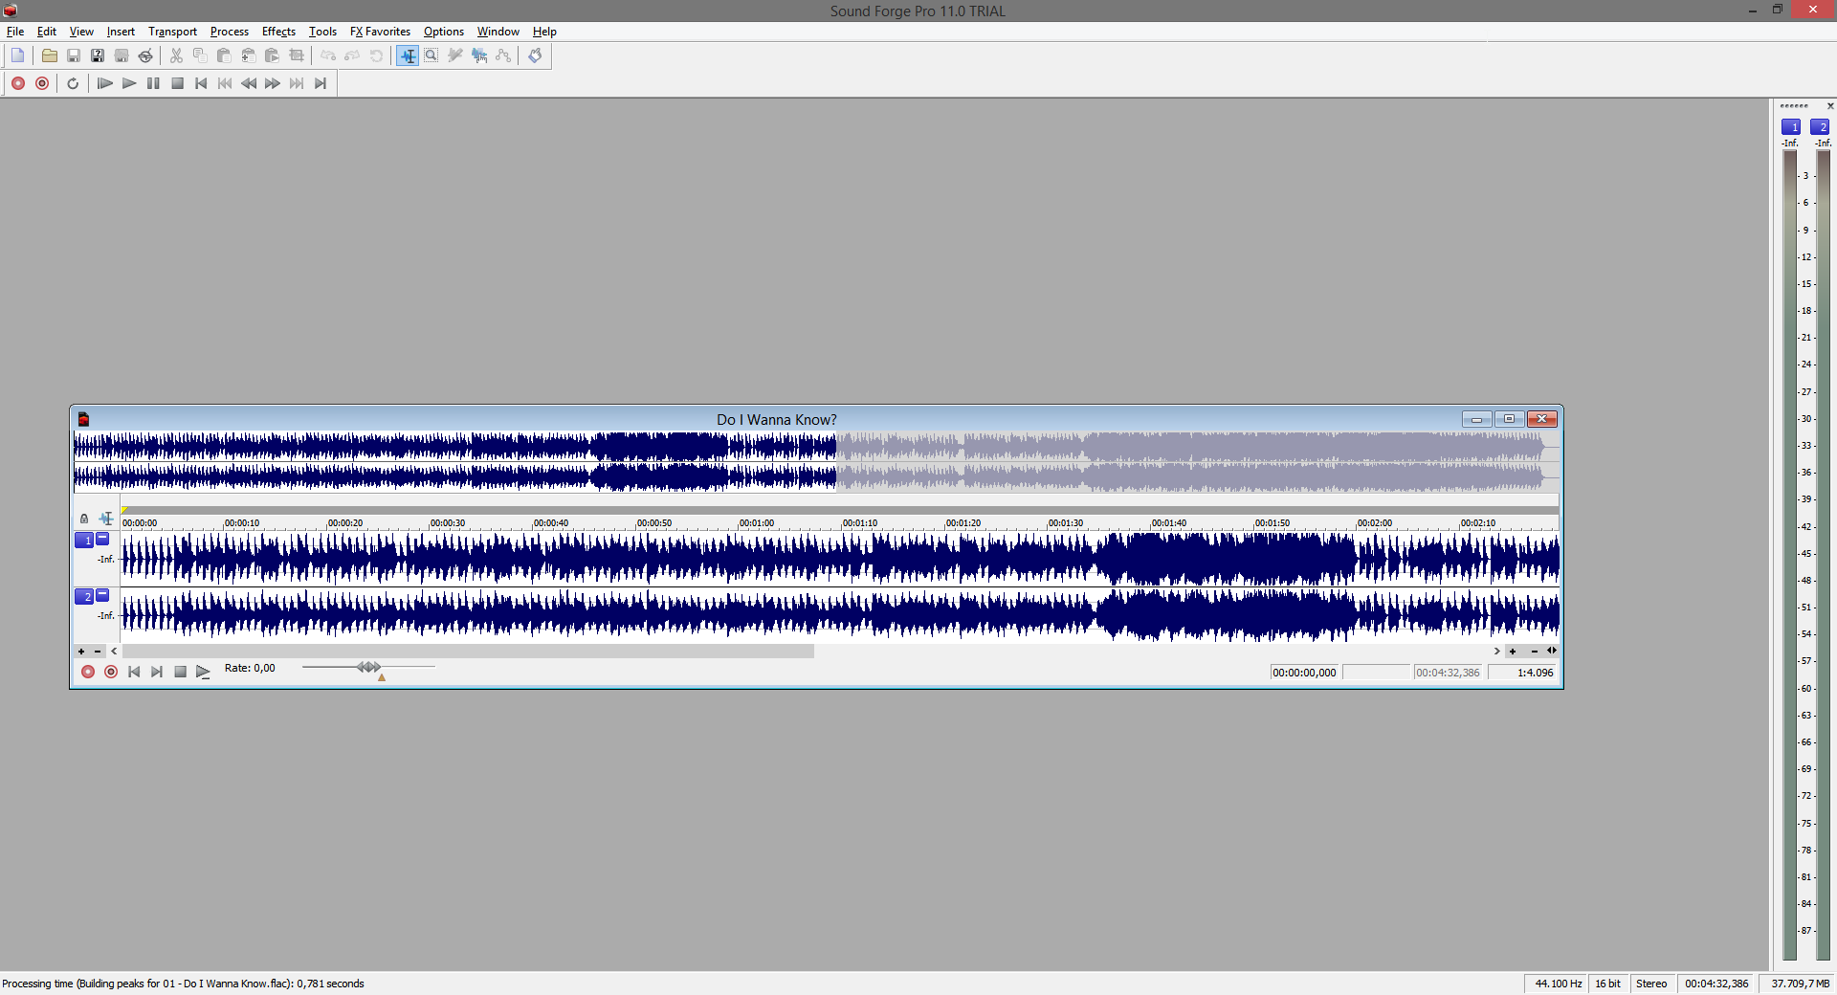Toggle channel 1 enable button in data window

(84, 540)
